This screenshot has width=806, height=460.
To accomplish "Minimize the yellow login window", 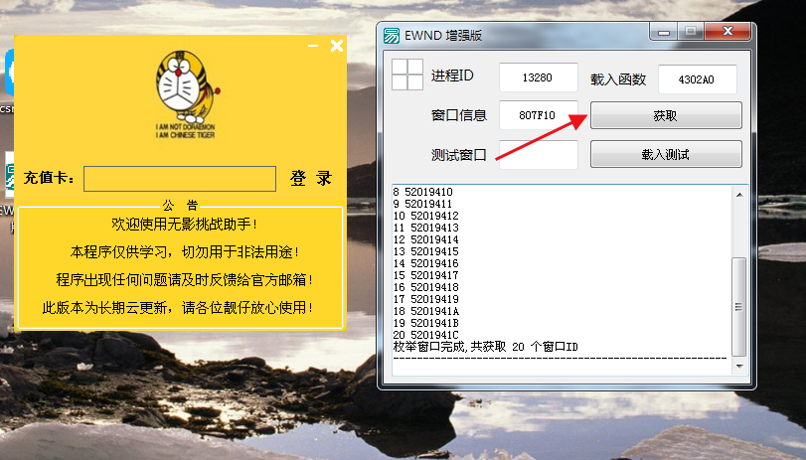I will point(312,46).
